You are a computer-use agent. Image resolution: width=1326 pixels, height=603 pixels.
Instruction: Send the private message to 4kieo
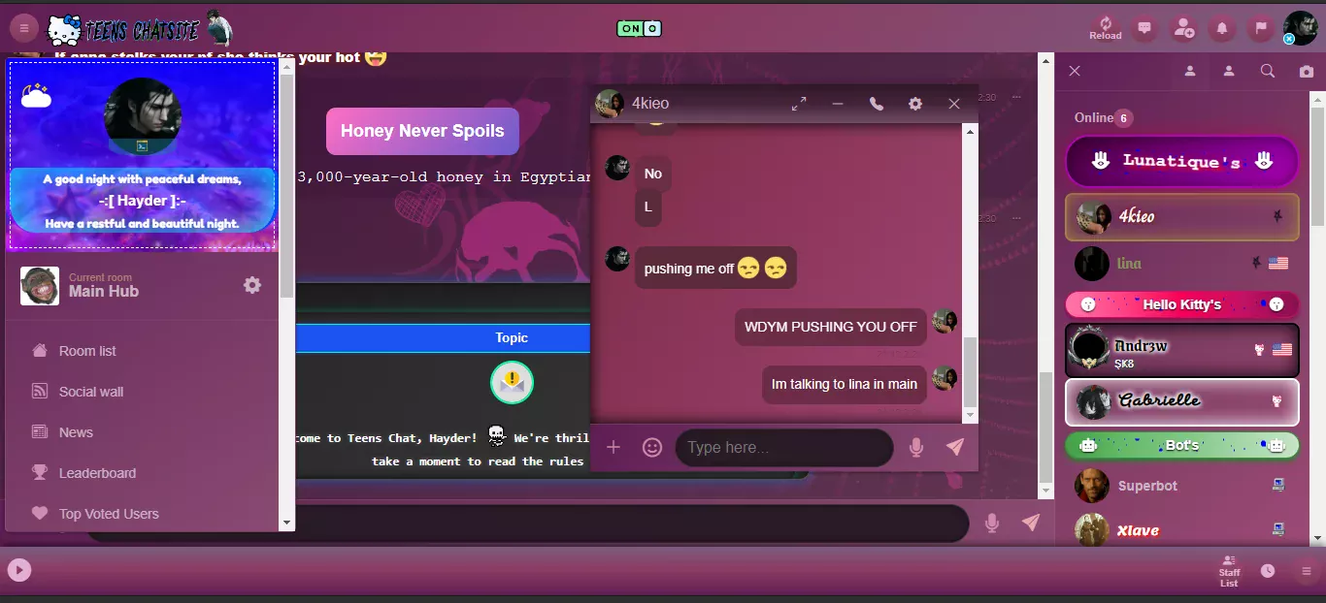[x=955, y=447]
